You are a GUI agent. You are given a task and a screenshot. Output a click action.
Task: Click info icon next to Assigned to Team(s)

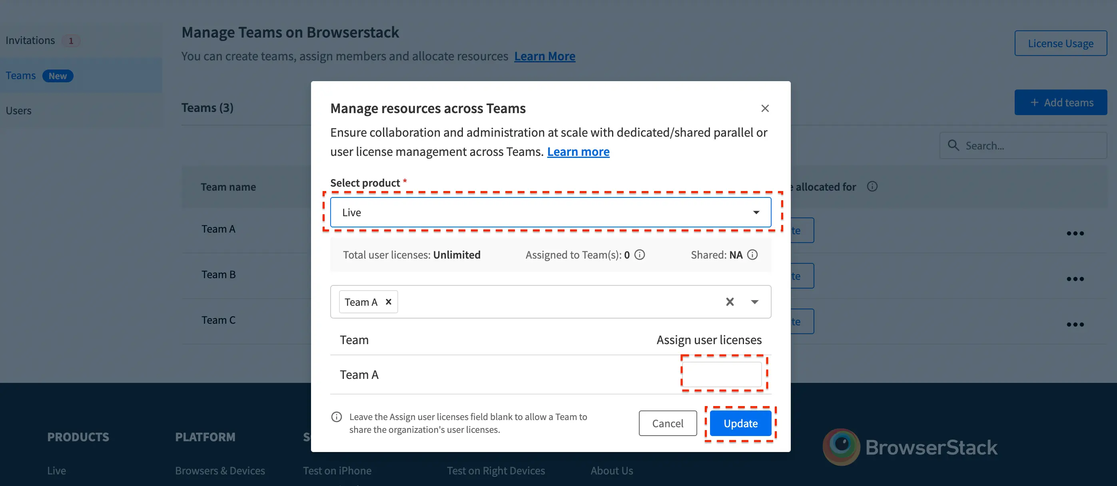[640, 255]
